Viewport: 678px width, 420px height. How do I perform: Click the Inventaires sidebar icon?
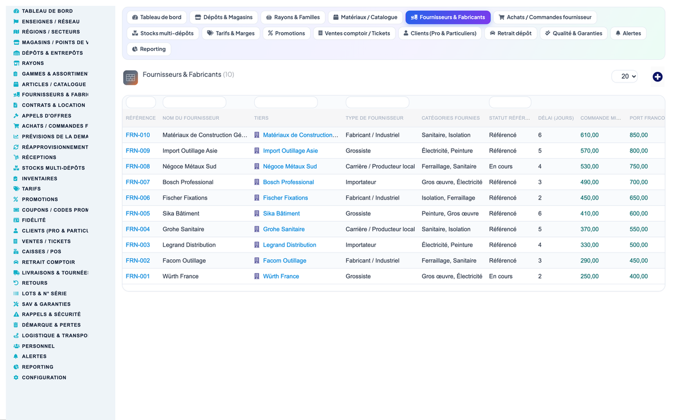click(16, 178)
